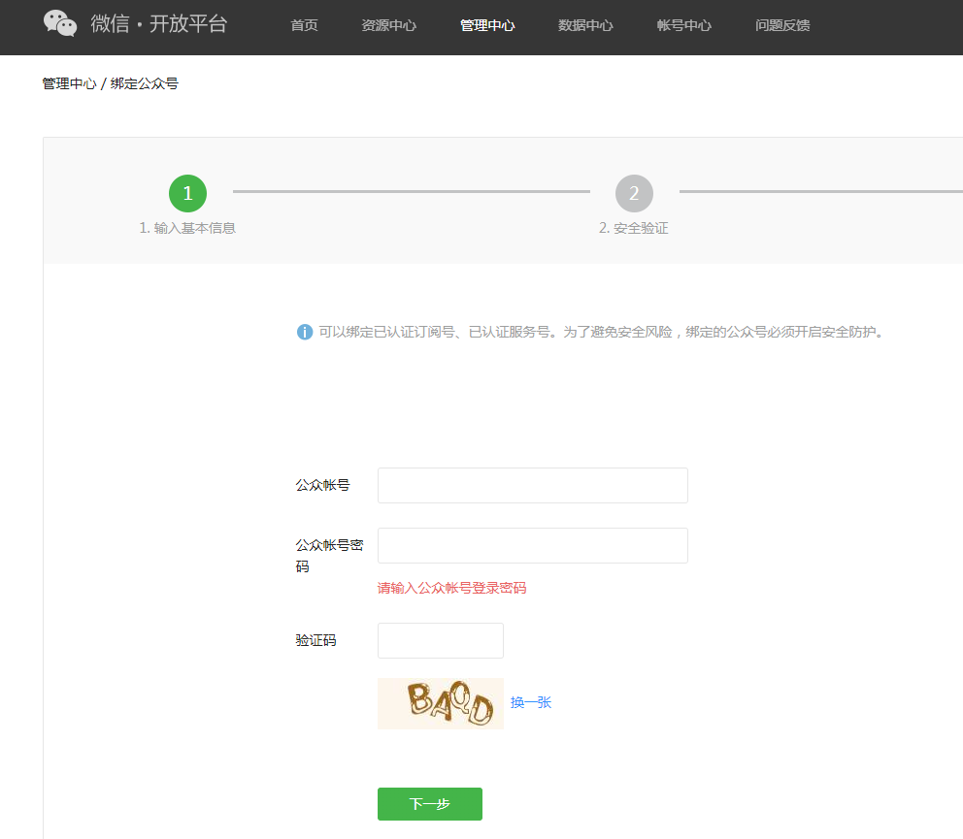
Task: Click the WeChat logo icon
Action: point(60,24)
